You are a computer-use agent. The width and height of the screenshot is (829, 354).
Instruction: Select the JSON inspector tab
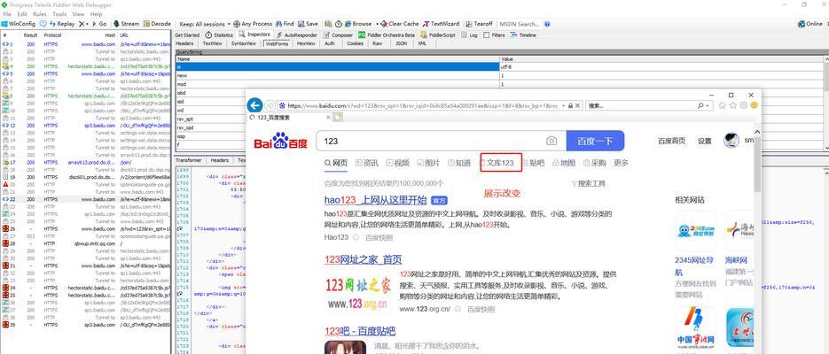click(x=402, y=43)
